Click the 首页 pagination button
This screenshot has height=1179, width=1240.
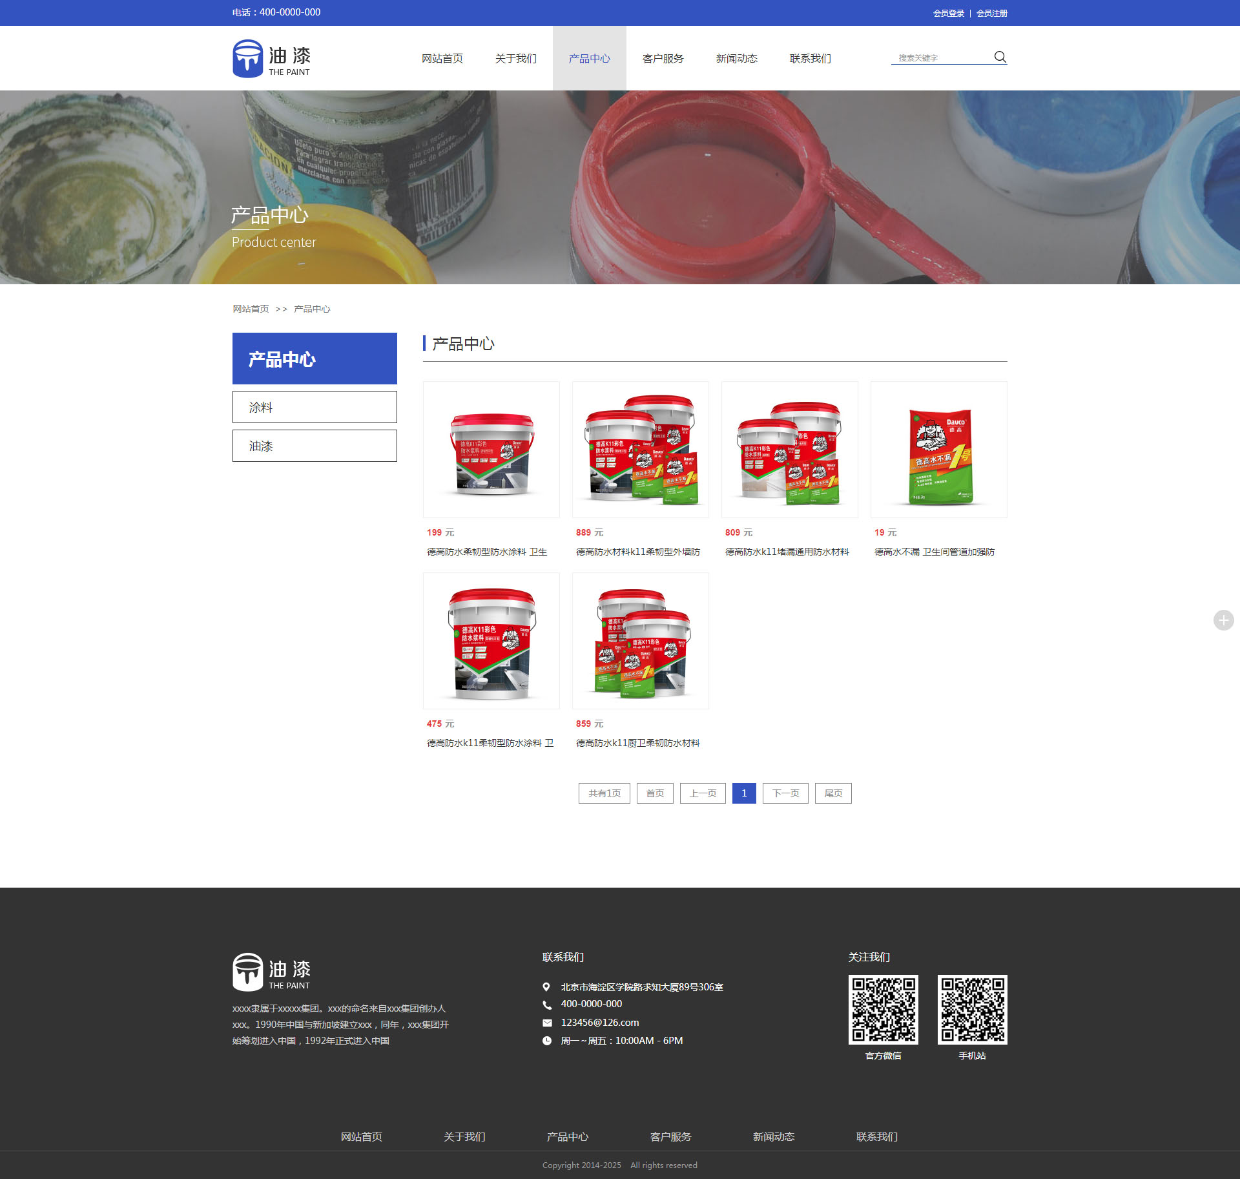coord(655,793)
